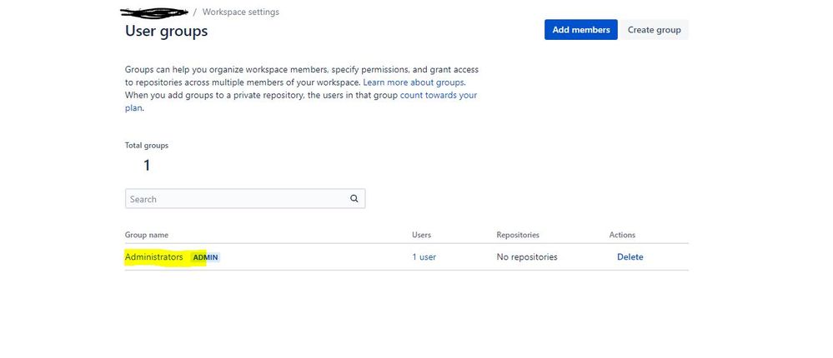The height and width of the screenshot is (358, 833).
Task: Click the ADMIN badge beside Administrators
Action: tap(205, 258)
